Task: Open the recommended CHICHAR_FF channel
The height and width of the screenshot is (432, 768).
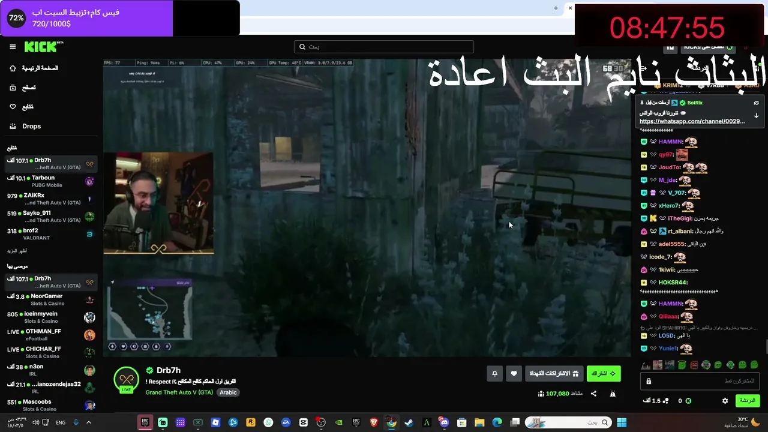Action: tap(50, 352)
